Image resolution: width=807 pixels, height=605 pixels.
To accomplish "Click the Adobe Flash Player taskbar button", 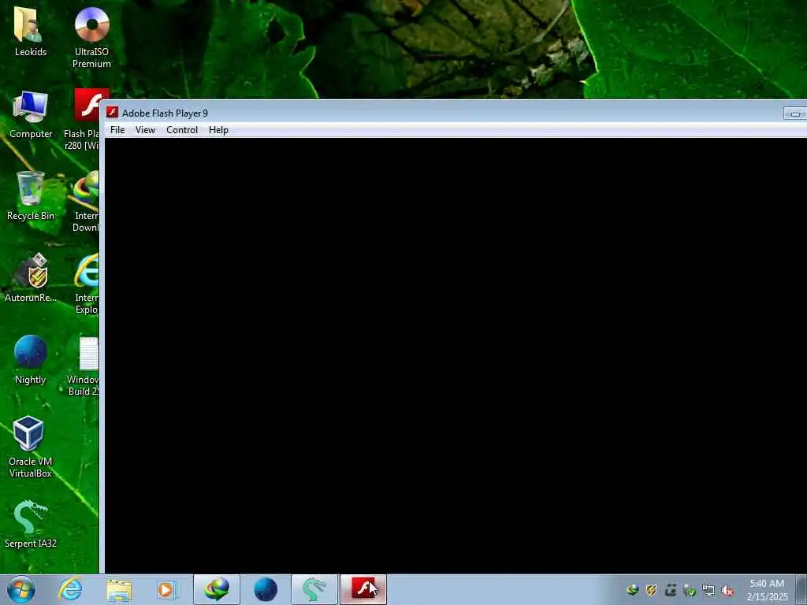I will [363, 589].
